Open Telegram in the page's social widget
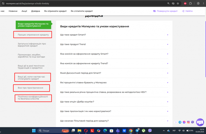 point(180,122)
